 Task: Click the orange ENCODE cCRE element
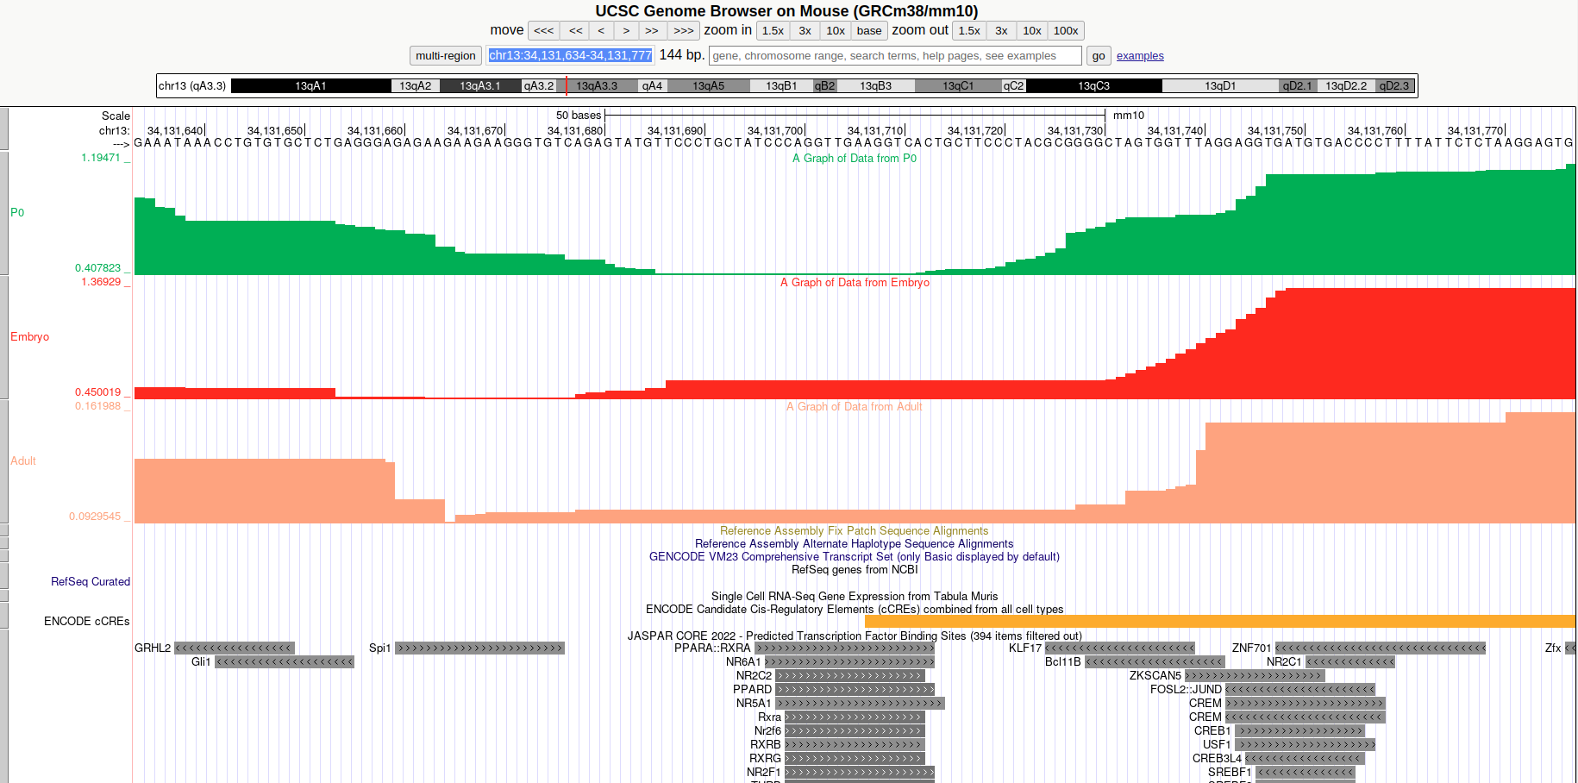click(1207, 619)
